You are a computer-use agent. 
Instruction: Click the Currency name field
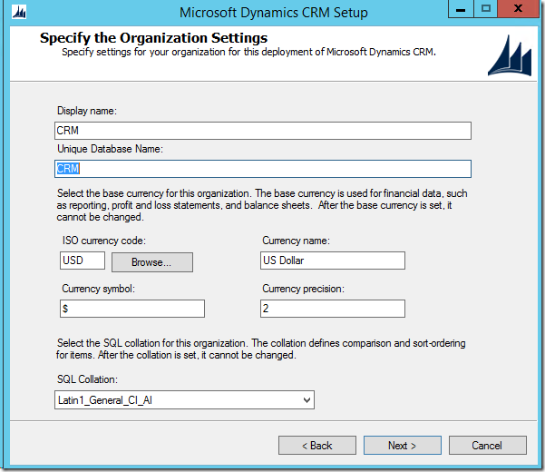point(333,261)
